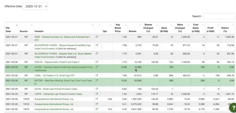Viewport: 236px width, 113px height.
Task: Open the Effective Date dropdown
Action: 35,6
